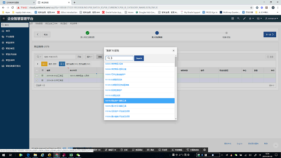This screenshot has width=281, height=158.
Task: Open the header star favorites dropdown
Action: coord(251,18)
